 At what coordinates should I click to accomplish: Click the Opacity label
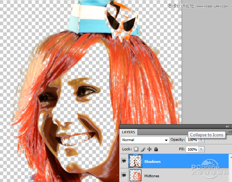[x=177, y=140]
